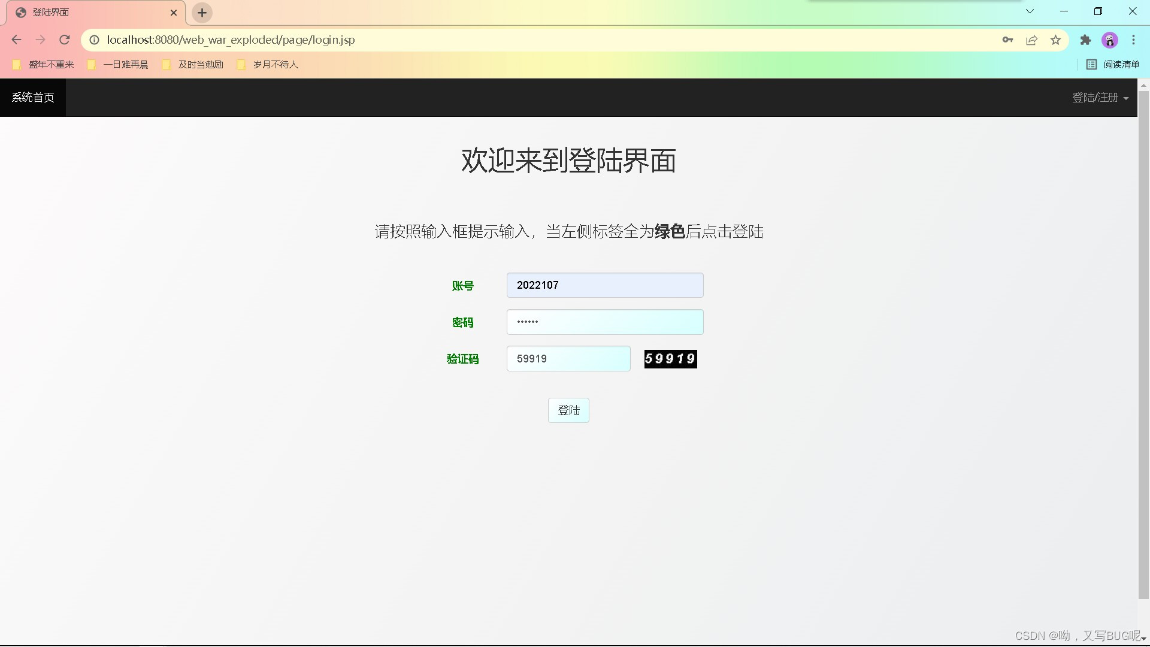Viewport: 1150px width, 647px height.
Task: Click the share page icon
Action: point(1031,40)
